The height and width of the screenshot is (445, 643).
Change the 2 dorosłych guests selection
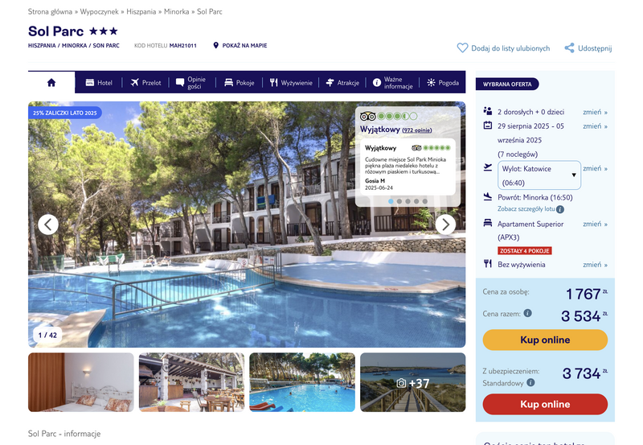[595, 112]
